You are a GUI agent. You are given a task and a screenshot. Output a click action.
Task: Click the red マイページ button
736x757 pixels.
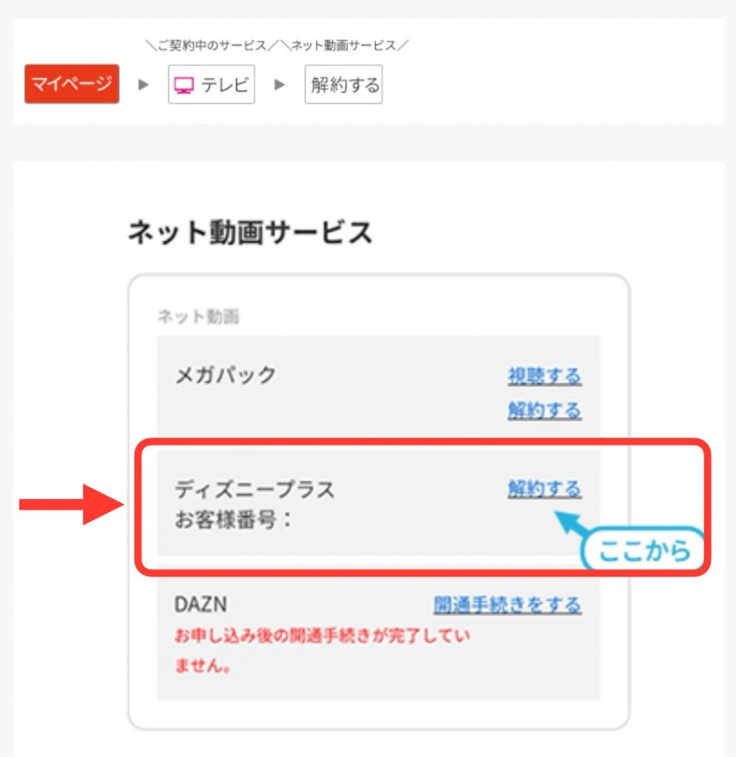click(71, 84)
